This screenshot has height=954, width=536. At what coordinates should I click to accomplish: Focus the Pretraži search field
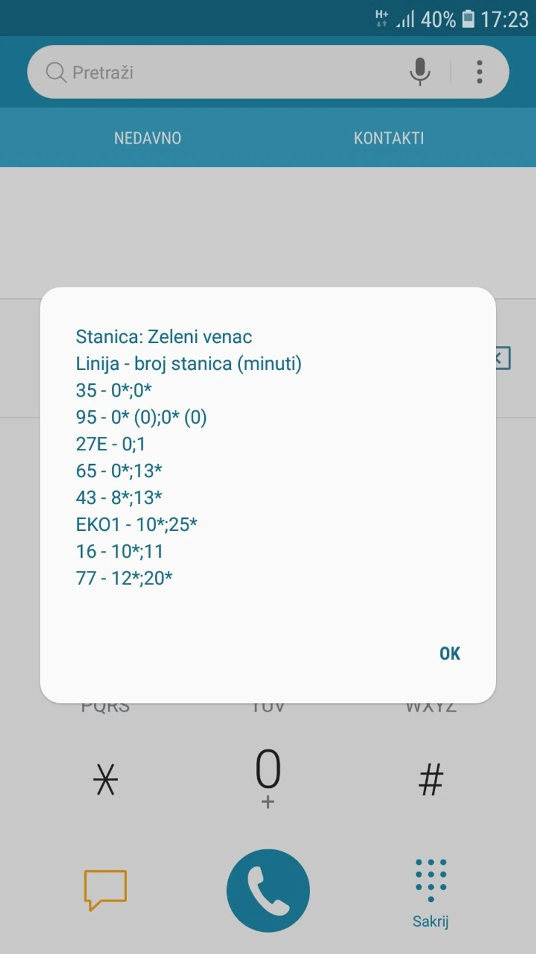pyautogui.click(x=228, y=73)
